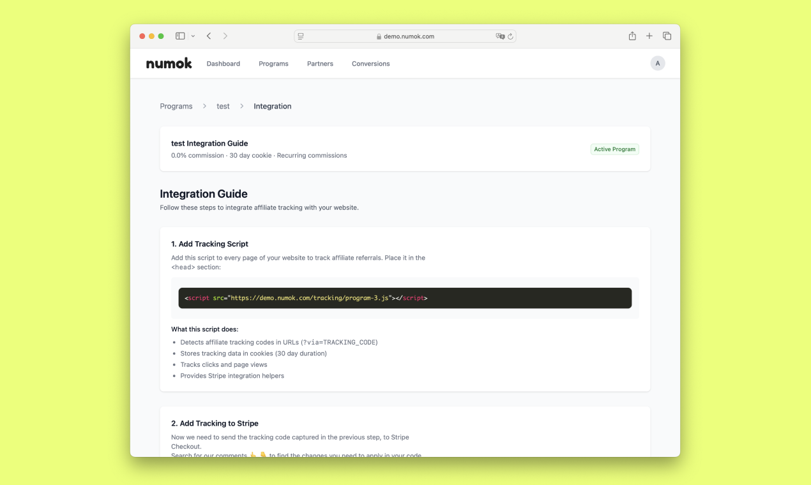The height and width of the screenshot is (485, 811).
Task: Add a new tab with the plus icon
Action: point(649,36)
